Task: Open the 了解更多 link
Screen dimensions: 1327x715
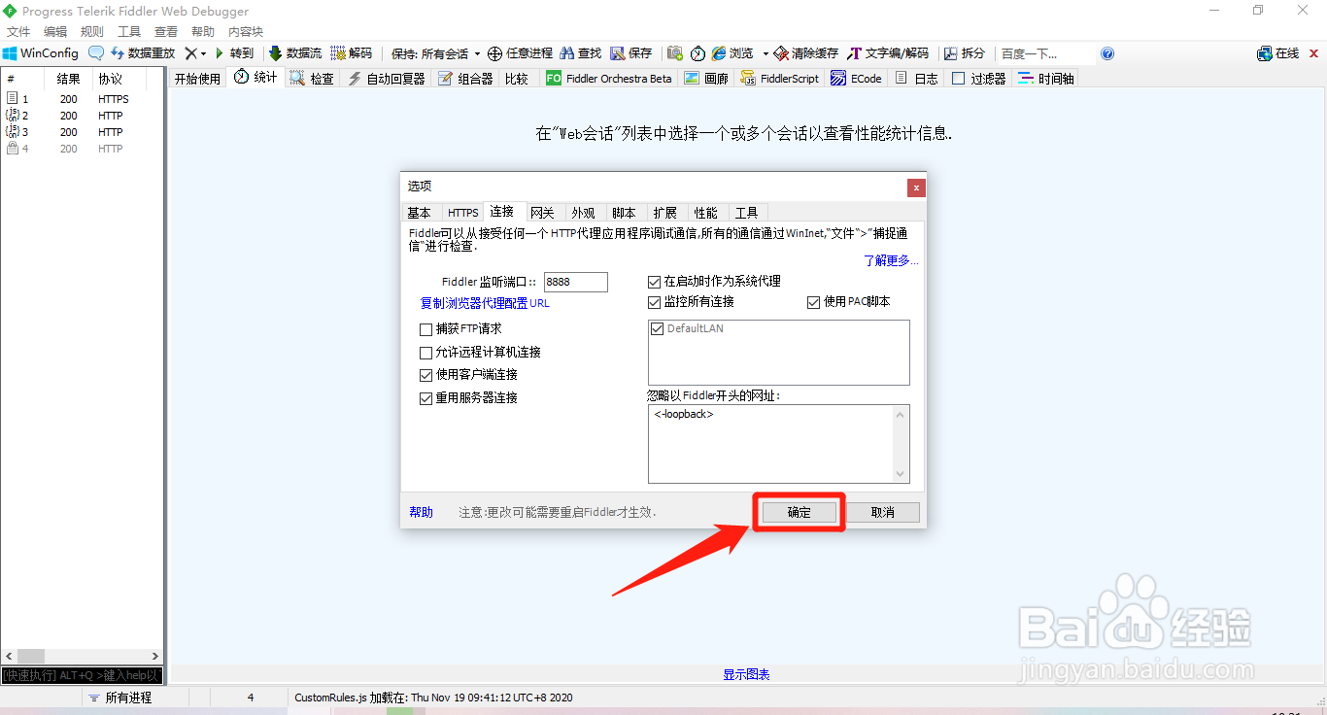Action: coord(891,260)
